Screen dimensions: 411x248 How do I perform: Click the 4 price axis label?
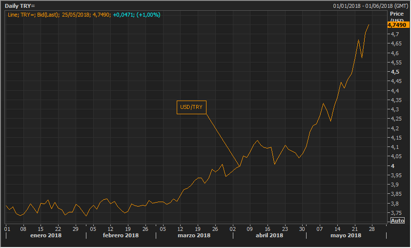point(392,166)
